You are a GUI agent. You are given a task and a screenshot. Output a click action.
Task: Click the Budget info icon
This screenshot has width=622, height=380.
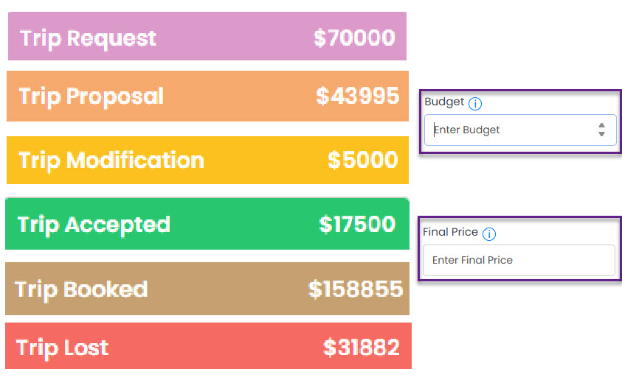475,103
